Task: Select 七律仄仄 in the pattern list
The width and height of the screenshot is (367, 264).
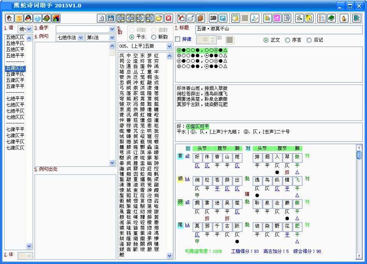Action: click(15, 148)
